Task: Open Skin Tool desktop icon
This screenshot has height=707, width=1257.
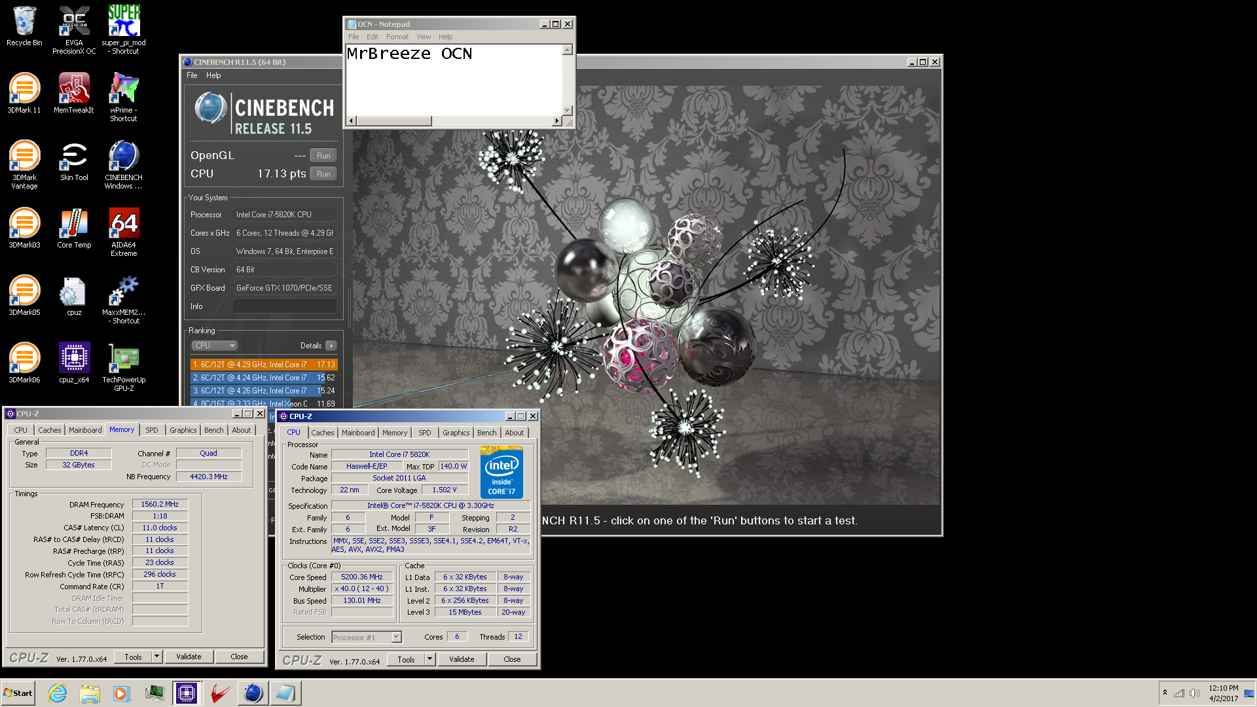Action: click(74, 161)
